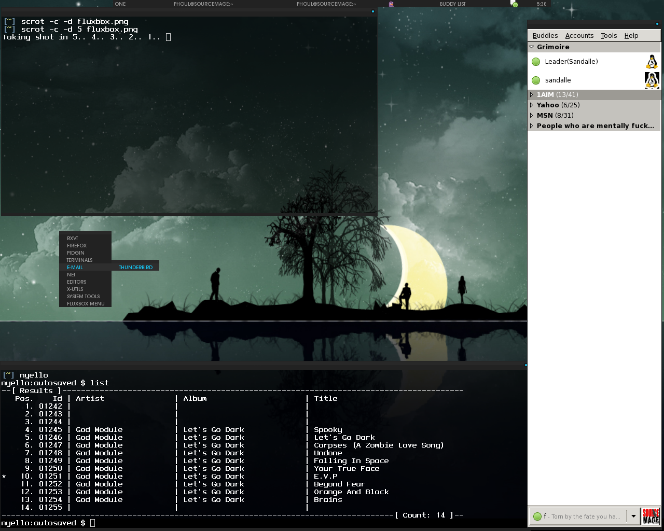The width and height of the screenshot is (664, 531).
Task: Click the Pidgin tray icon in the top toolbar
Action: click(x=391, y=4)
